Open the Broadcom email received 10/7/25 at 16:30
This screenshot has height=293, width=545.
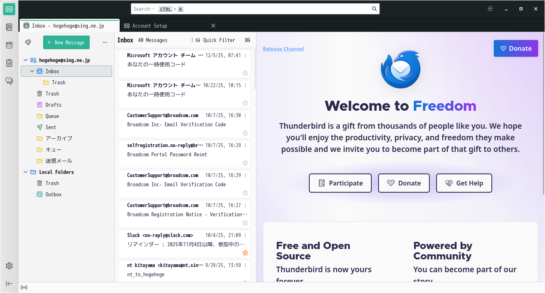point(184,124)
